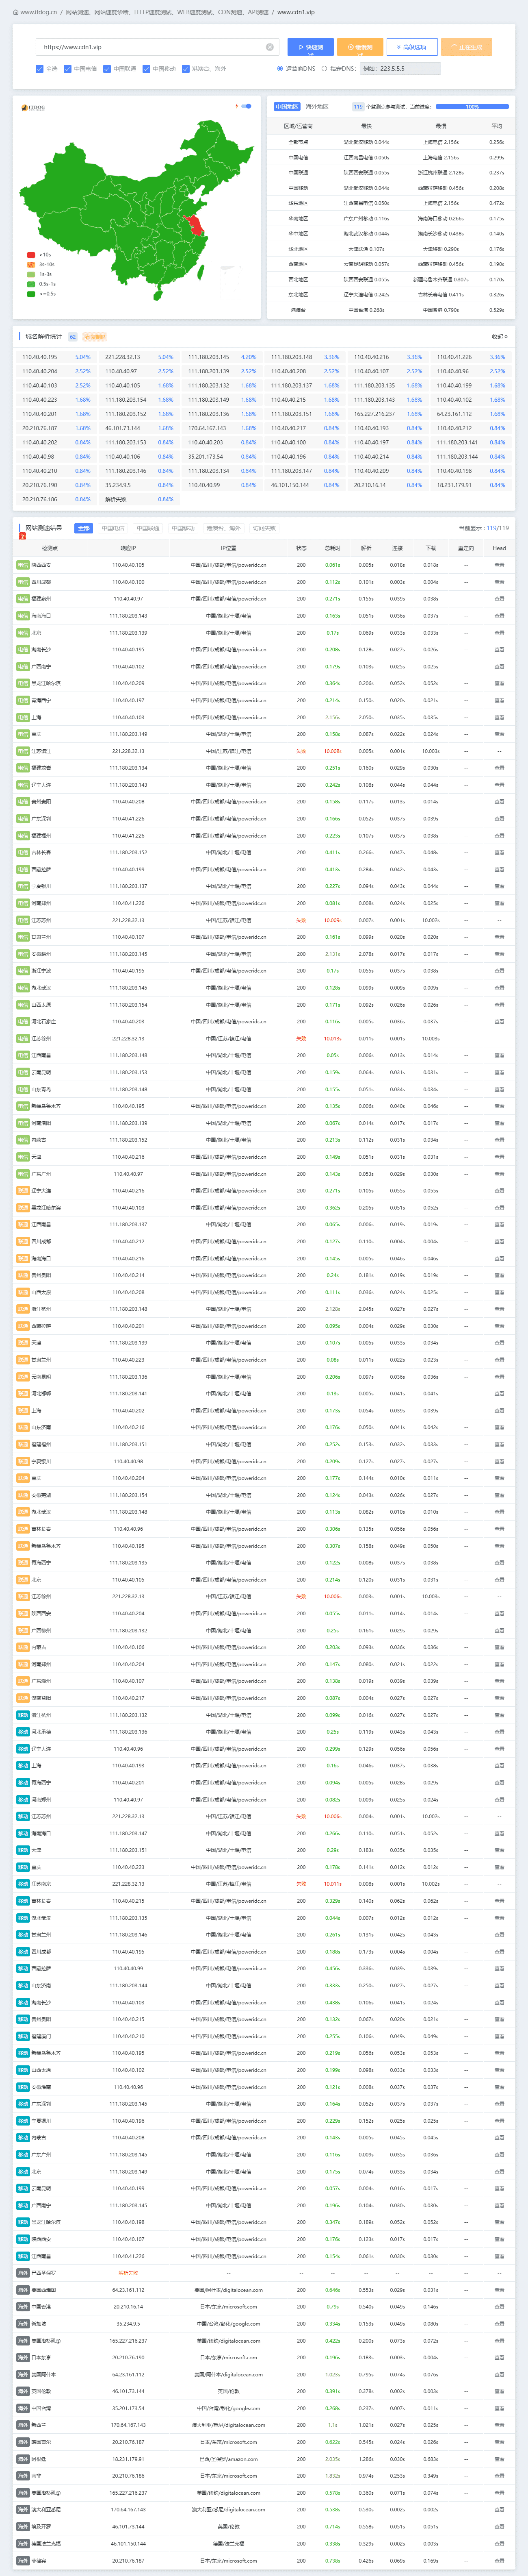Image resolution: width=528 pixels, height=2576 pixels.
Task: Click the 海外 德国法兰克福 node name
Action: pyautogui.click(x=46, y=2544)
